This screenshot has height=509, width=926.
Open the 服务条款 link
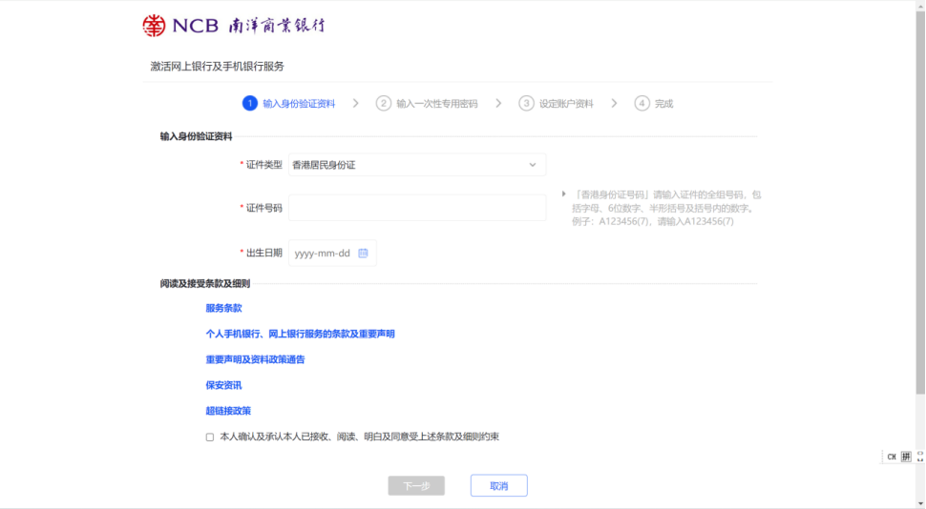click(x=224, y=308)
